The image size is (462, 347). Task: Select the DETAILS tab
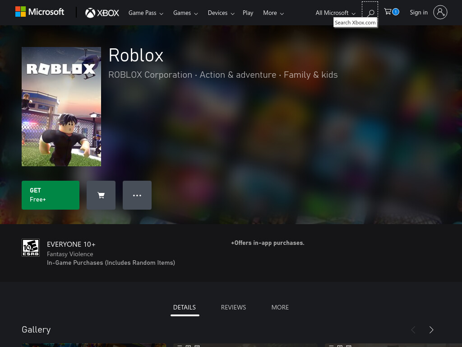(x=185, y=307)
